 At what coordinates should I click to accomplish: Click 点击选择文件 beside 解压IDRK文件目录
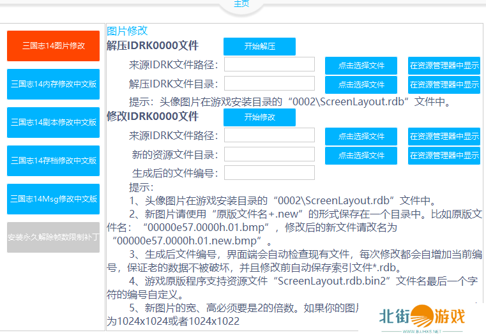pos(361,85)
